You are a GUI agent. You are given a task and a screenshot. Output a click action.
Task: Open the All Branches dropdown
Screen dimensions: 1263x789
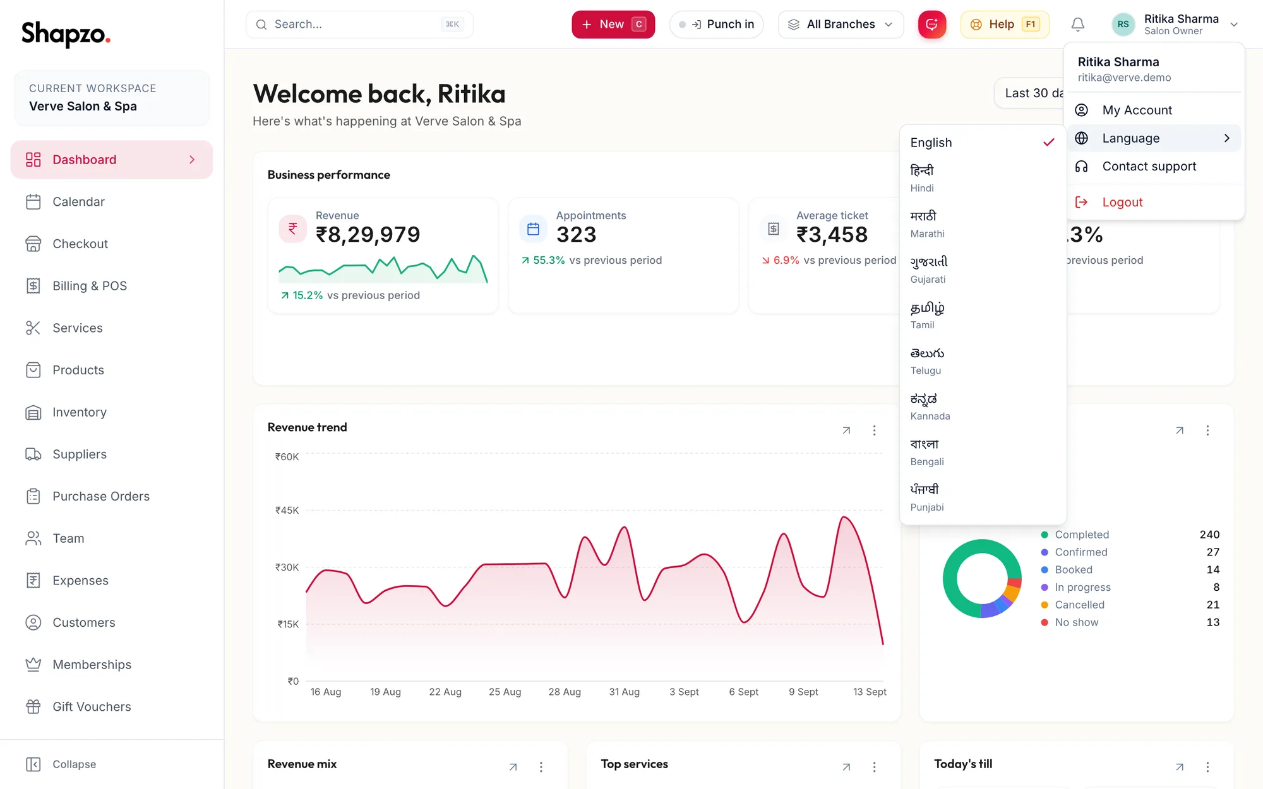(841, 25)
